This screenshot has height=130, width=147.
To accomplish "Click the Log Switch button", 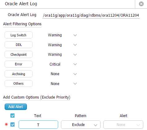I will point(19,35).
